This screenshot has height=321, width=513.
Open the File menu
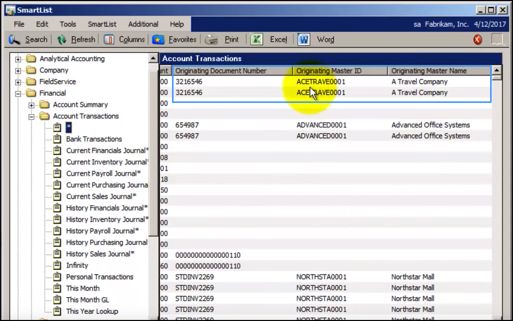point(19,24)
